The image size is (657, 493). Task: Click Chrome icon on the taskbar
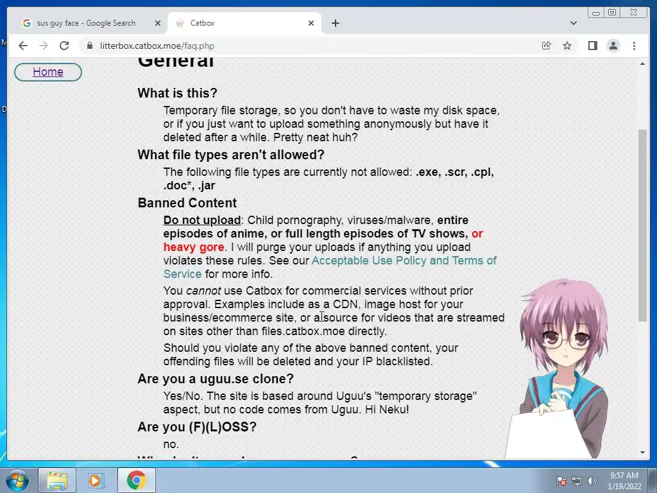pos(136,480)
